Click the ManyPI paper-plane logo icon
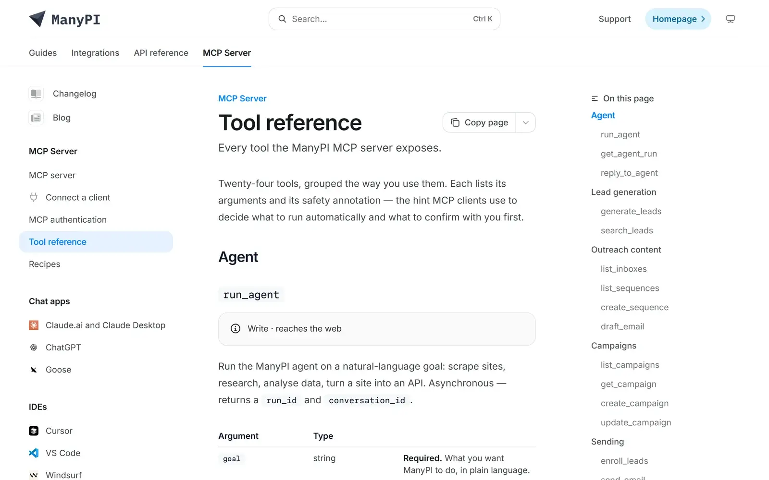The height and width of the screenshot is (480, 769). click(37, 19)
